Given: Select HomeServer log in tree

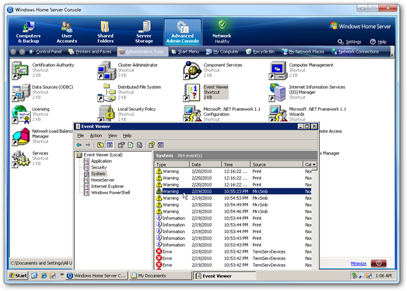Looking at the screenshot, I should coord(102,180).
